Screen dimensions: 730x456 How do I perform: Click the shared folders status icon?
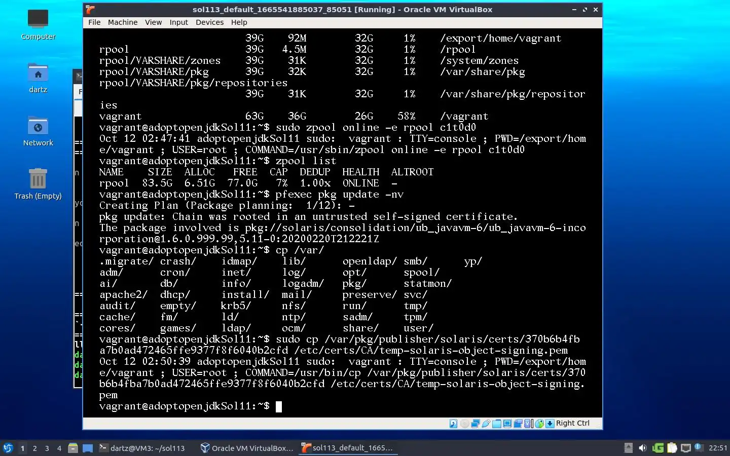[497, 424]
